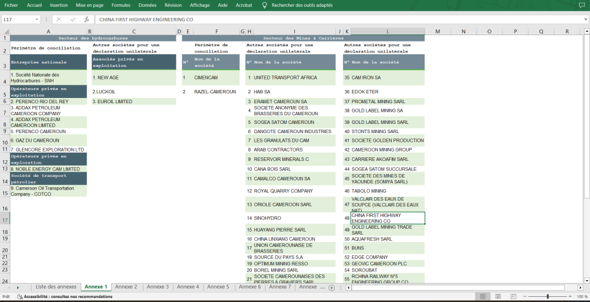
Task: Click vertical scrollbar down arrow
Action: click(x=587, y=280)
